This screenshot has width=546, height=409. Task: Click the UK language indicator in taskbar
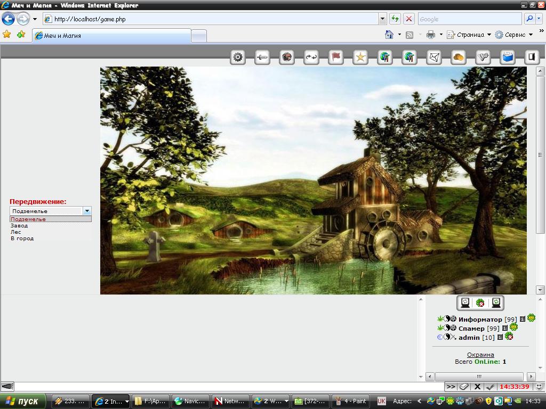381,401
